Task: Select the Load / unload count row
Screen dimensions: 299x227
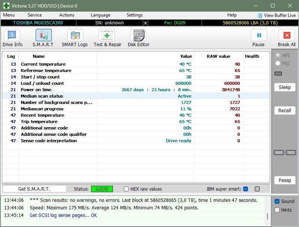Action: 136,83
